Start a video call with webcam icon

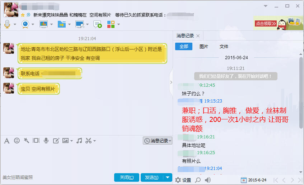[x=25, y=24]
